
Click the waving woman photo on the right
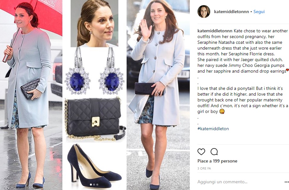click(158, 95)
